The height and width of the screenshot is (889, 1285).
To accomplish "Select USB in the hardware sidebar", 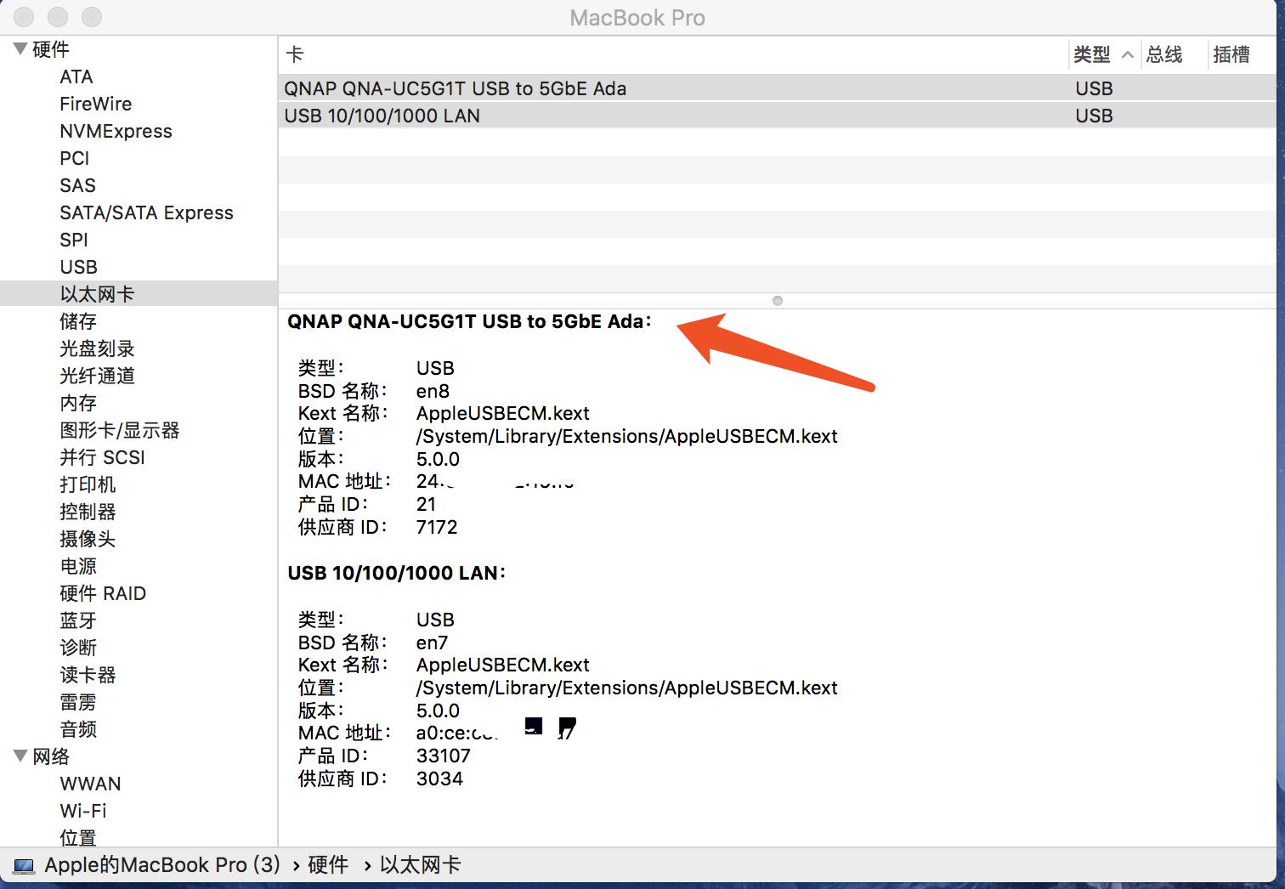I will pyautogui.click(x=78, y=267).
